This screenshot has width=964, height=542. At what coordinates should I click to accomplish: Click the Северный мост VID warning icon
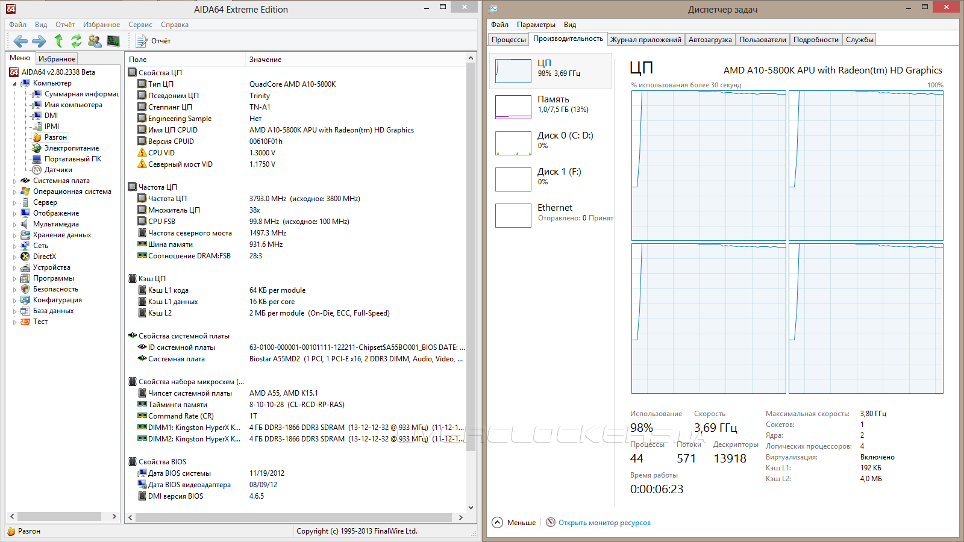coord(142,164)
